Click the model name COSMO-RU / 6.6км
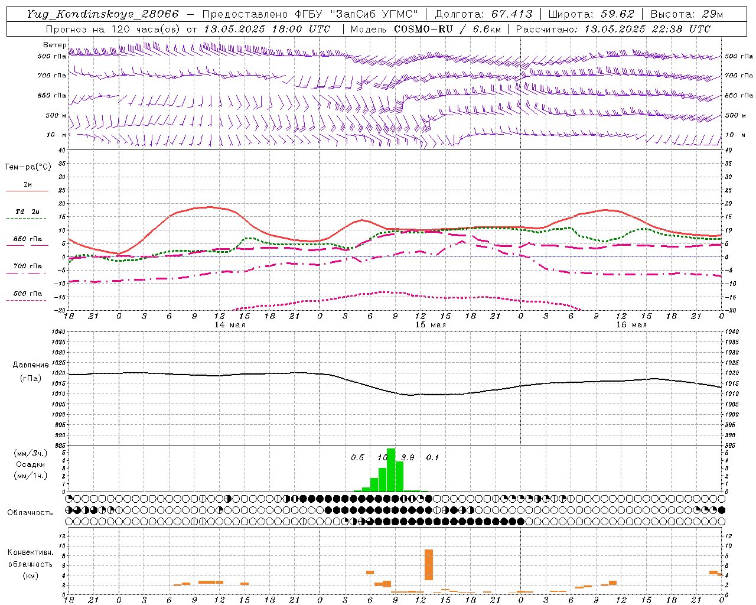This screenshot has width=756, height=605. pyautogui.click(x=448, y=29)
